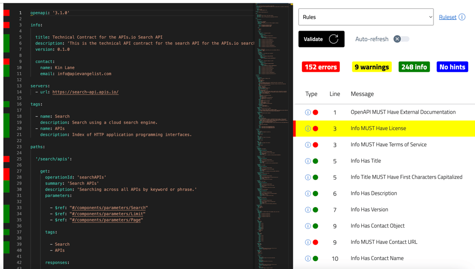Open the Ruleset link
475x269 pixels.
pos(447,17)
